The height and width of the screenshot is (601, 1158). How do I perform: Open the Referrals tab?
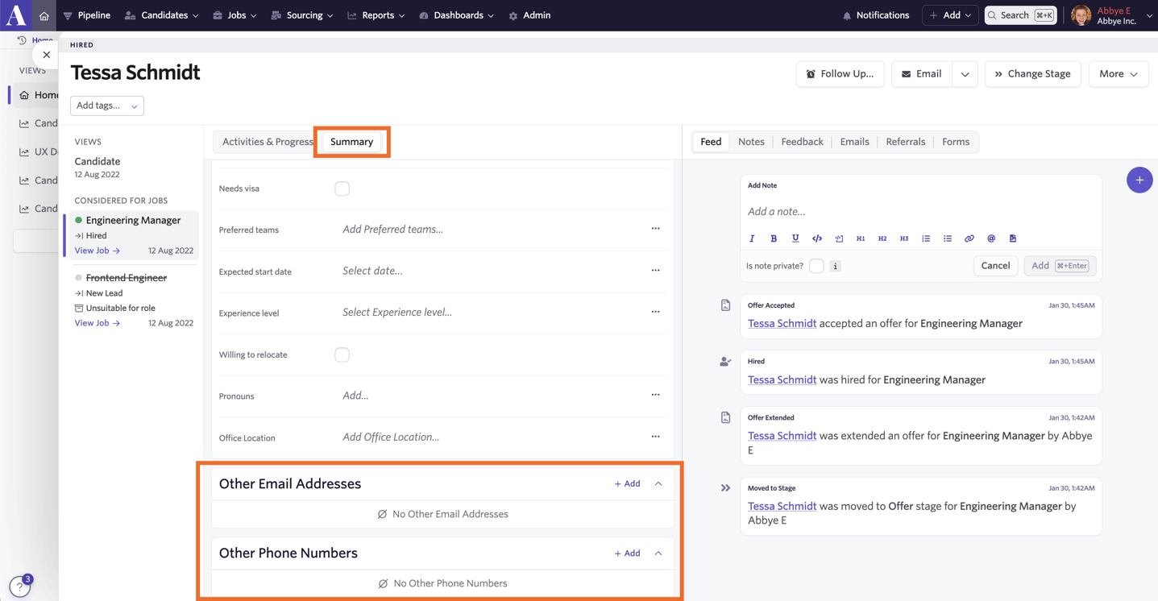click(x=906, y=142)
